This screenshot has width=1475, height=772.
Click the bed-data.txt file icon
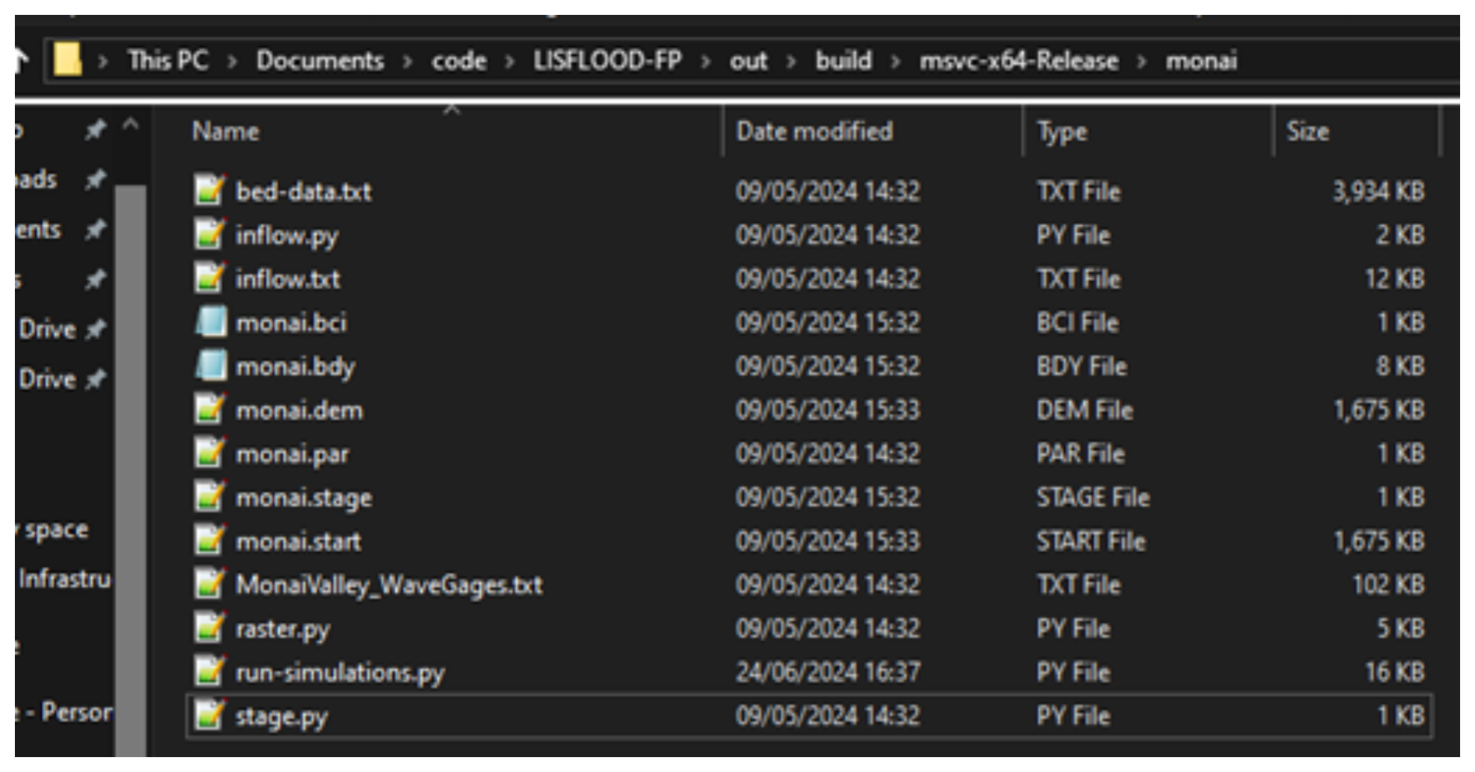tap(209, 191)
